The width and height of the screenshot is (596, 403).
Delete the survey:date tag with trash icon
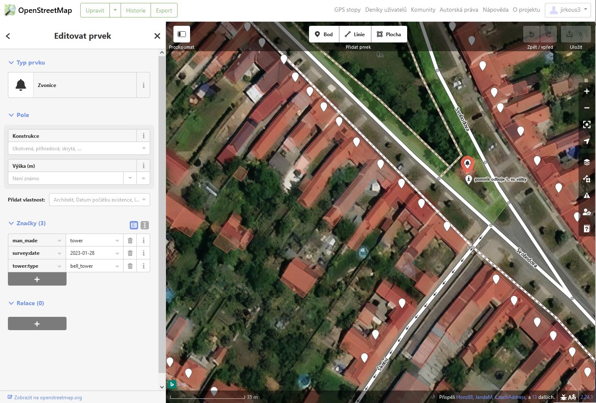130,253
